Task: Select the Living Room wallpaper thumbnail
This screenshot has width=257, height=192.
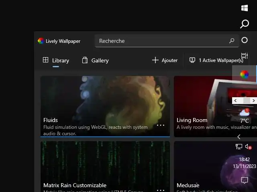Action: (215, 106)
